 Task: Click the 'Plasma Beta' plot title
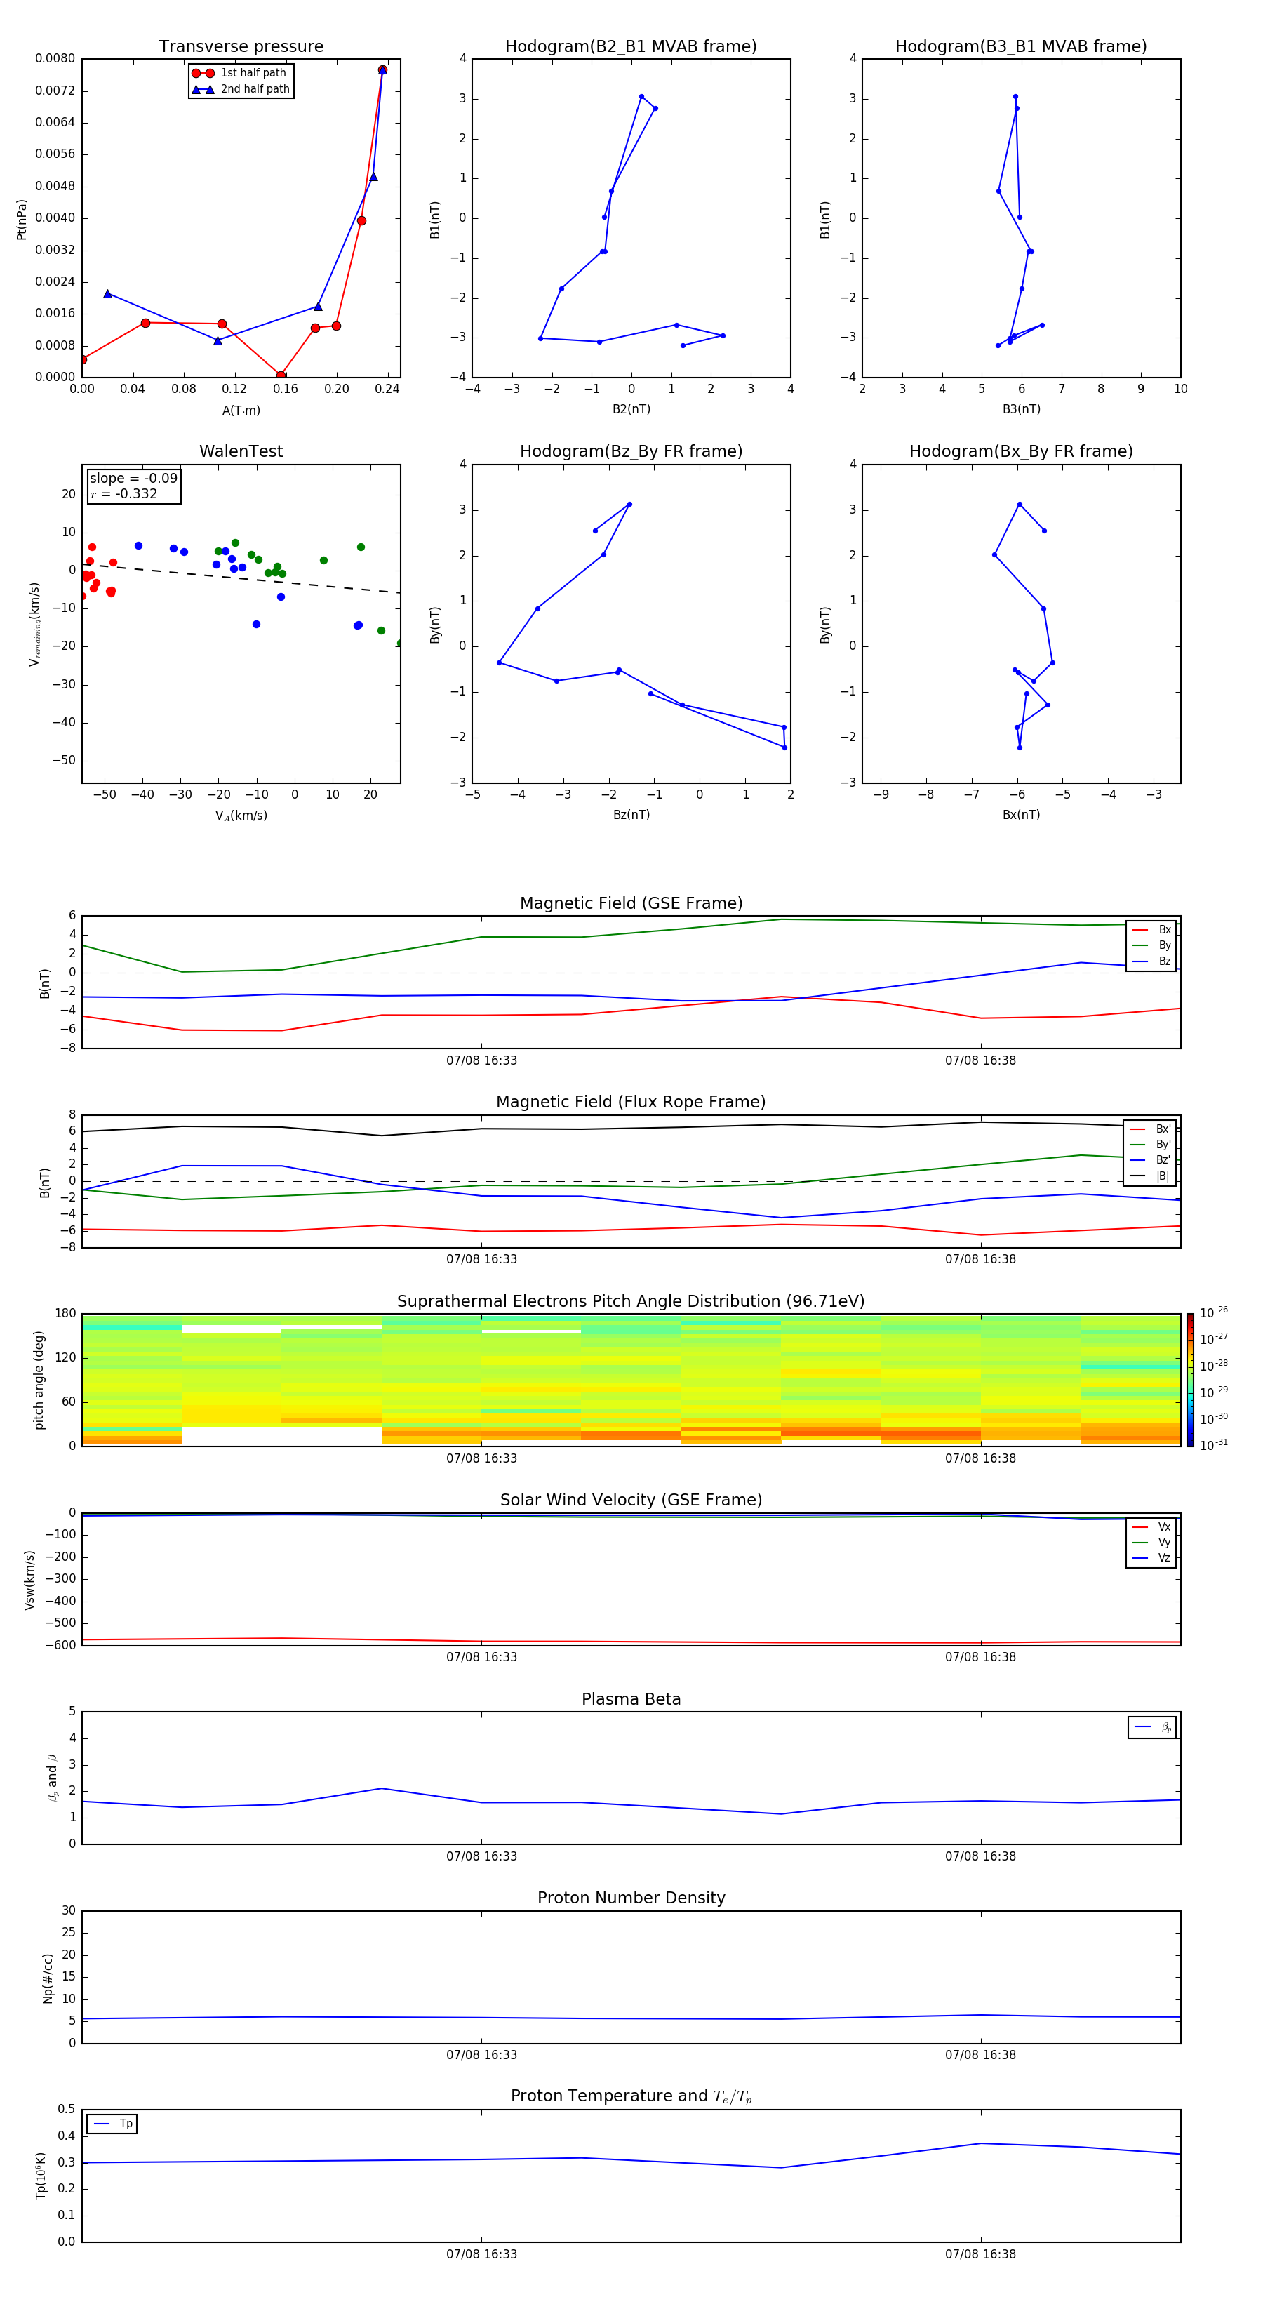tap(631, 1699)
